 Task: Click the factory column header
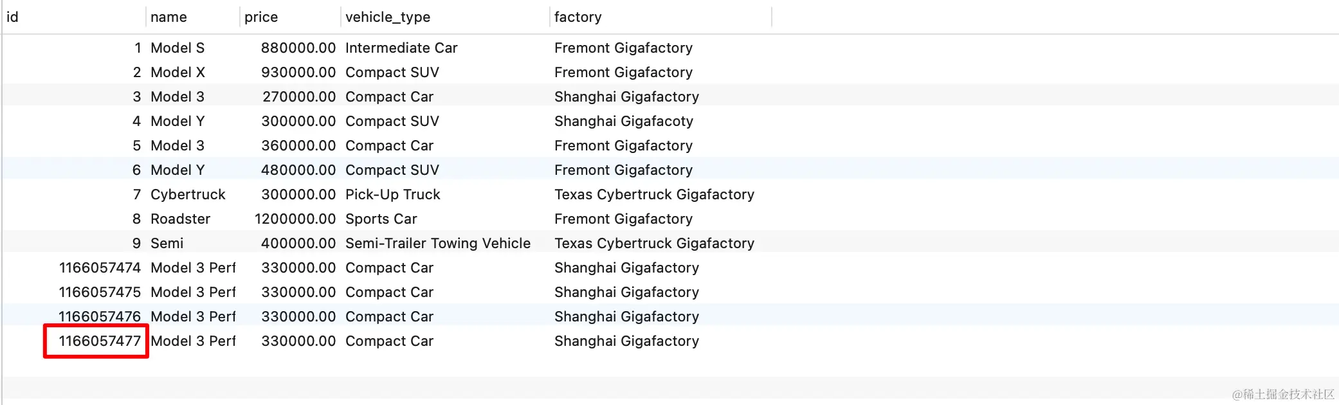click(x=660, y=17)
